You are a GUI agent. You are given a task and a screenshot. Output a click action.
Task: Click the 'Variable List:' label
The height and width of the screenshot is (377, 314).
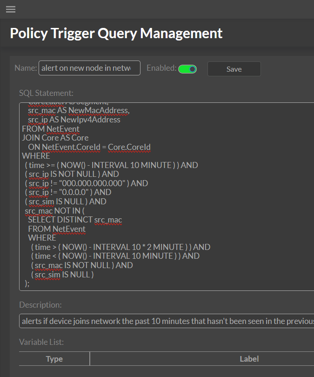[41, 342]
